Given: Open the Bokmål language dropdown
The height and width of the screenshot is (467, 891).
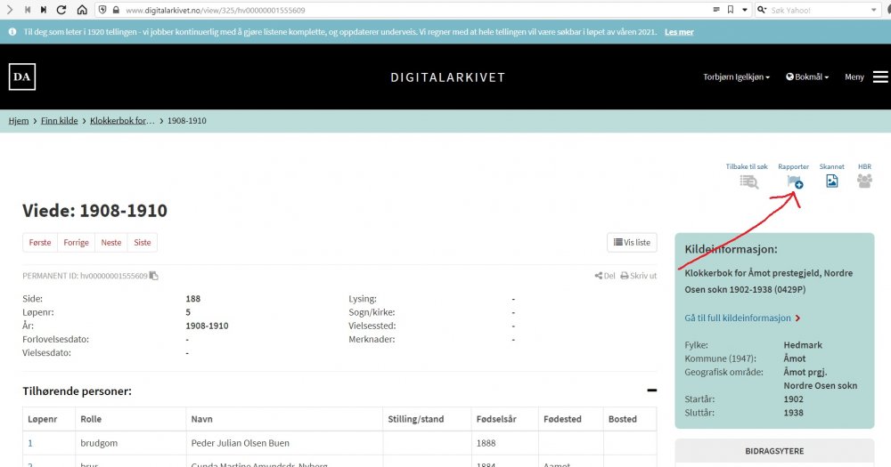Looking at the screenshot, I should [x=807, y=77].
